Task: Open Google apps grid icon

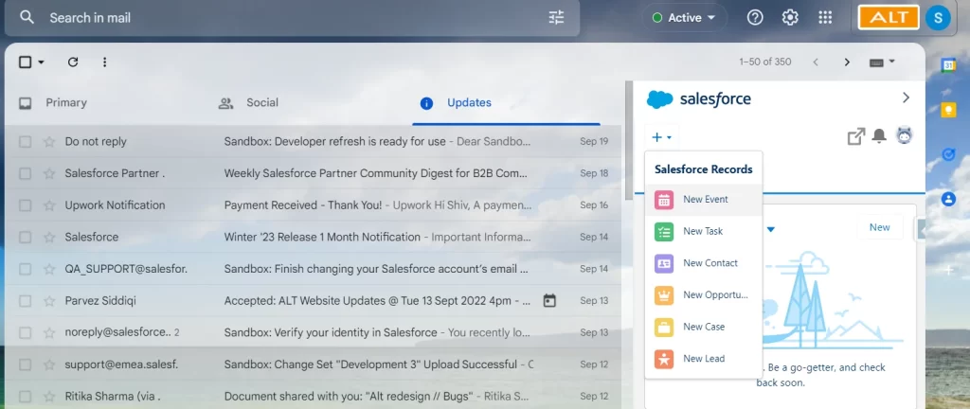Action: point(825,17)
